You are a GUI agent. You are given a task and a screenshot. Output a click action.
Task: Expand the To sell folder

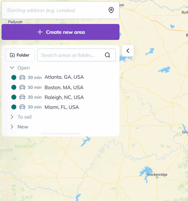(x=12, y=117)
